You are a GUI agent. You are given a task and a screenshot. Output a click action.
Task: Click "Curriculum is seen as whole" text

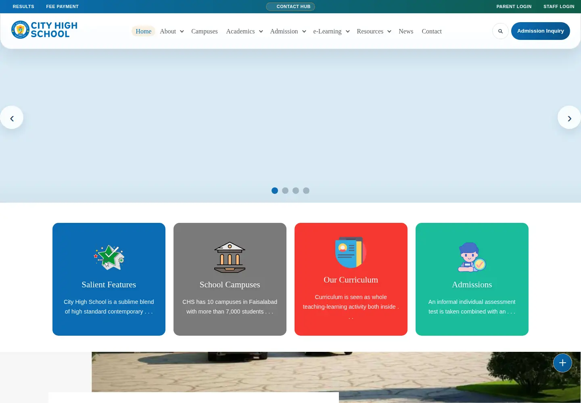[x=351, y=297]
